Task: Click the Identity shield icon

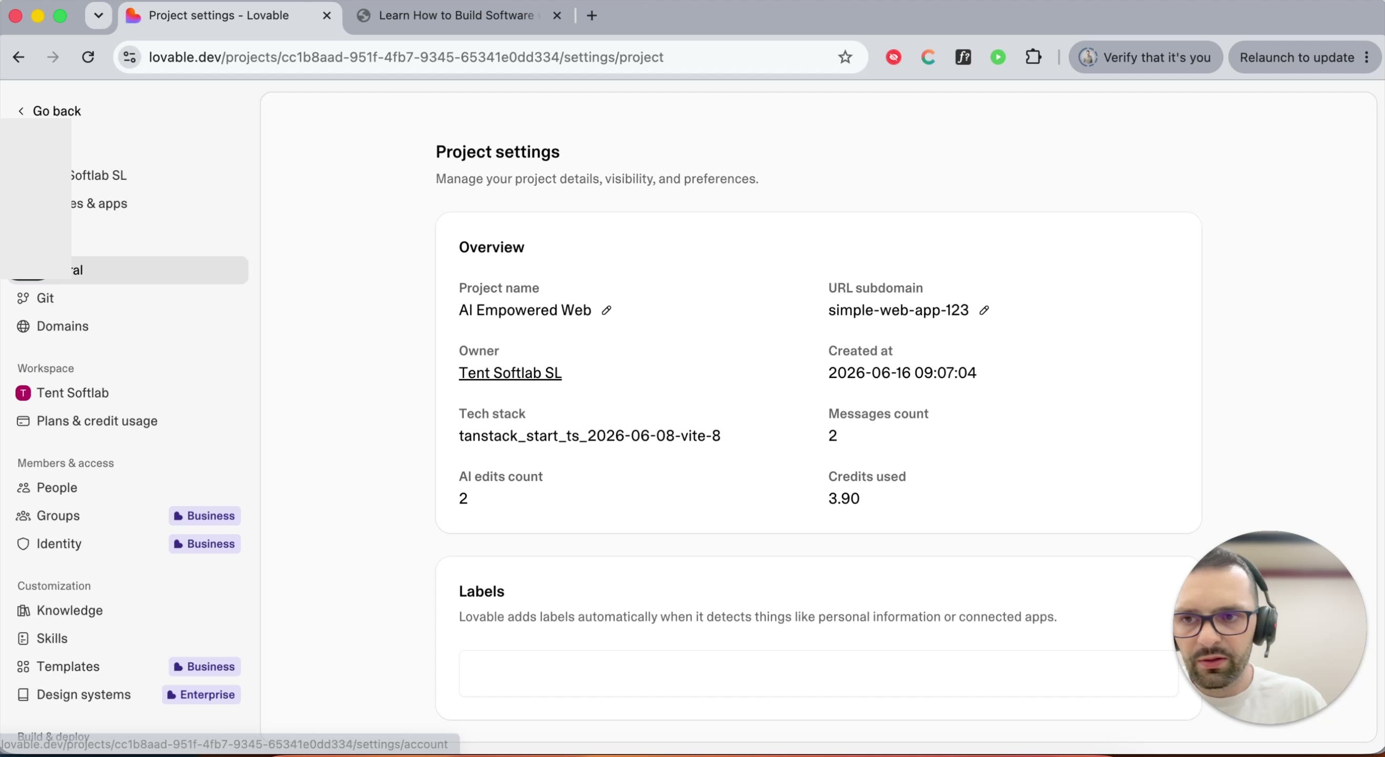Action: coord(23,544)
